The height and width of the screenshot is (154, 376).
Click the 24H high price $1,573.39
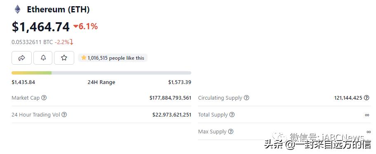coord(180,82)
